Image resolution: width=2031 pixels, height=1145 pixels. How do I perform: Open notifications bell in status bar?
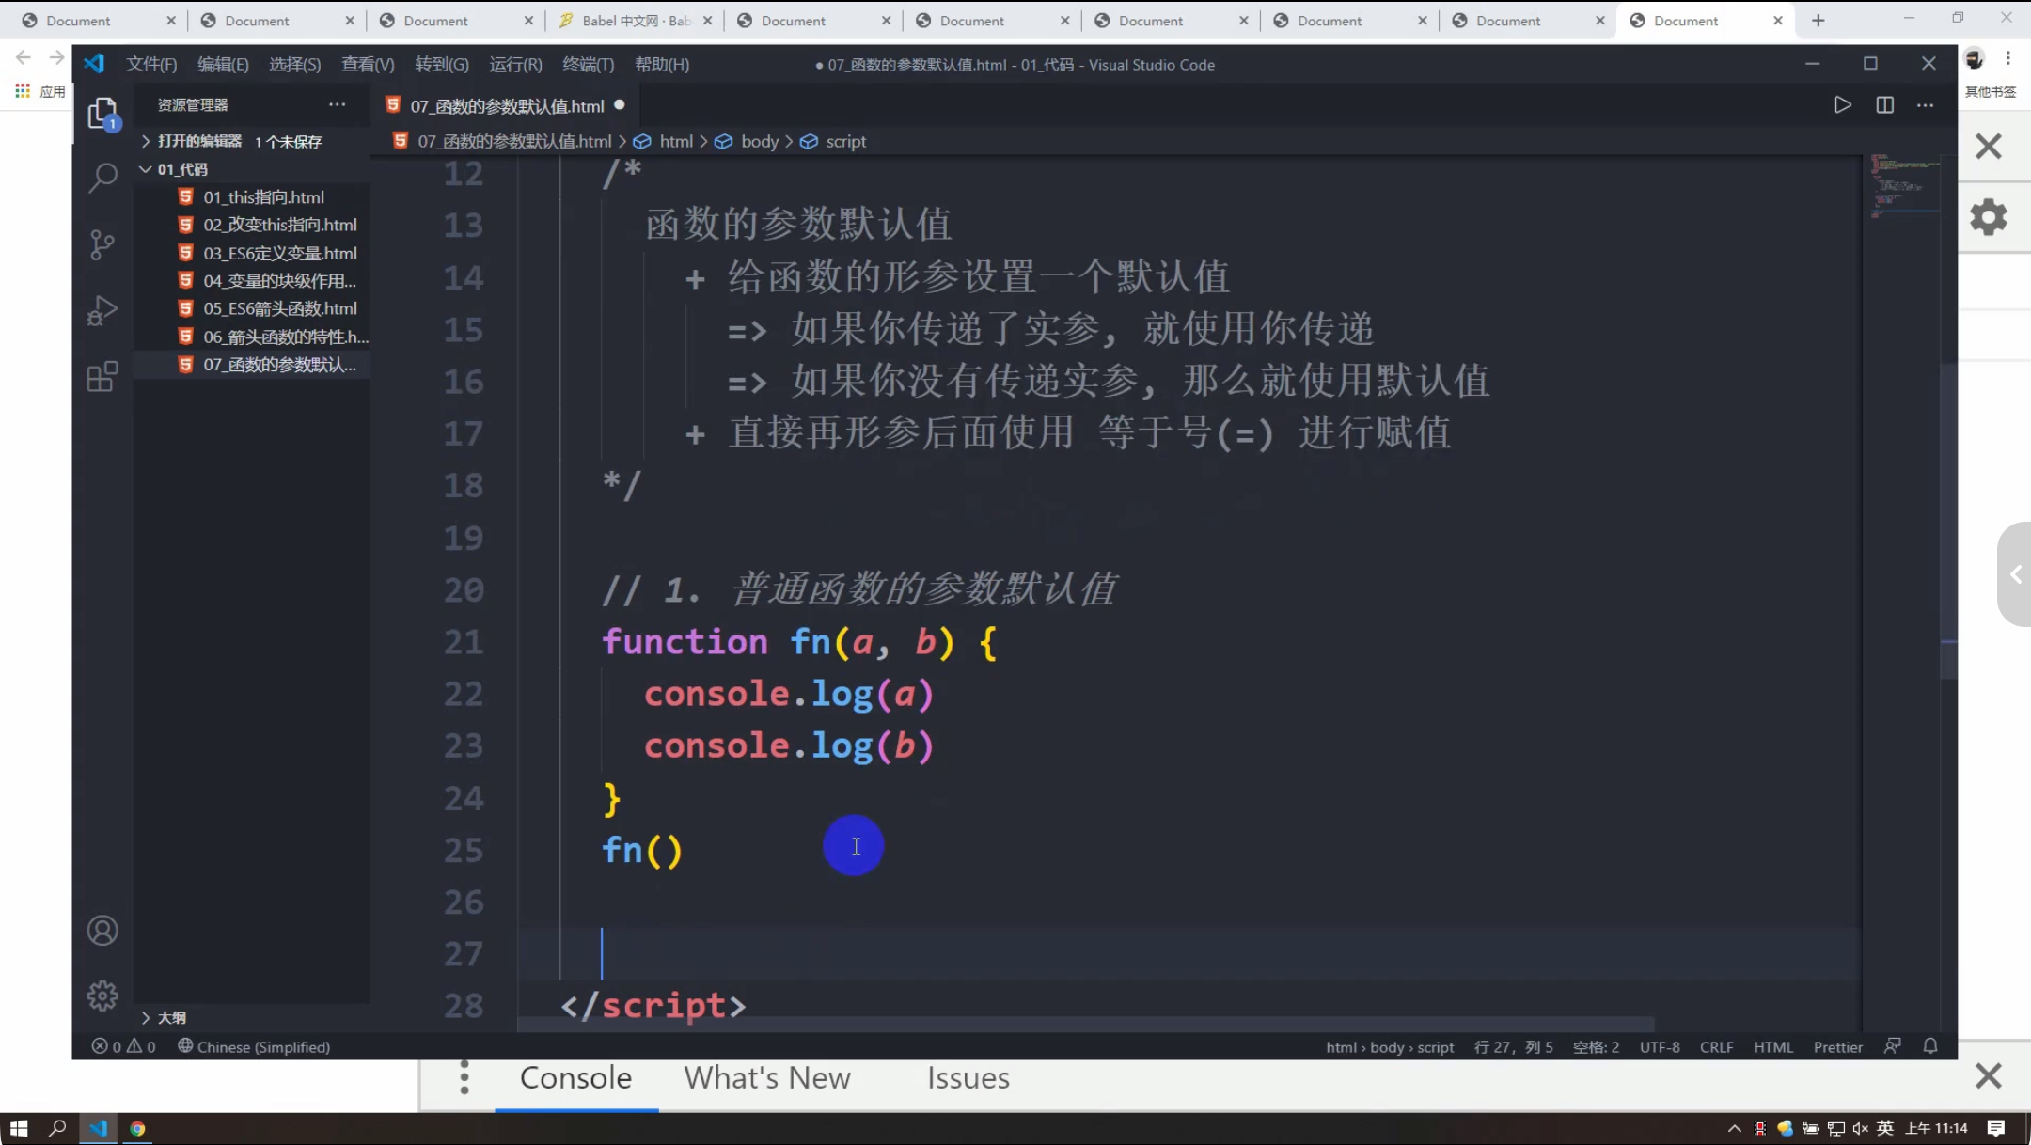[x=1929, y=1046]
